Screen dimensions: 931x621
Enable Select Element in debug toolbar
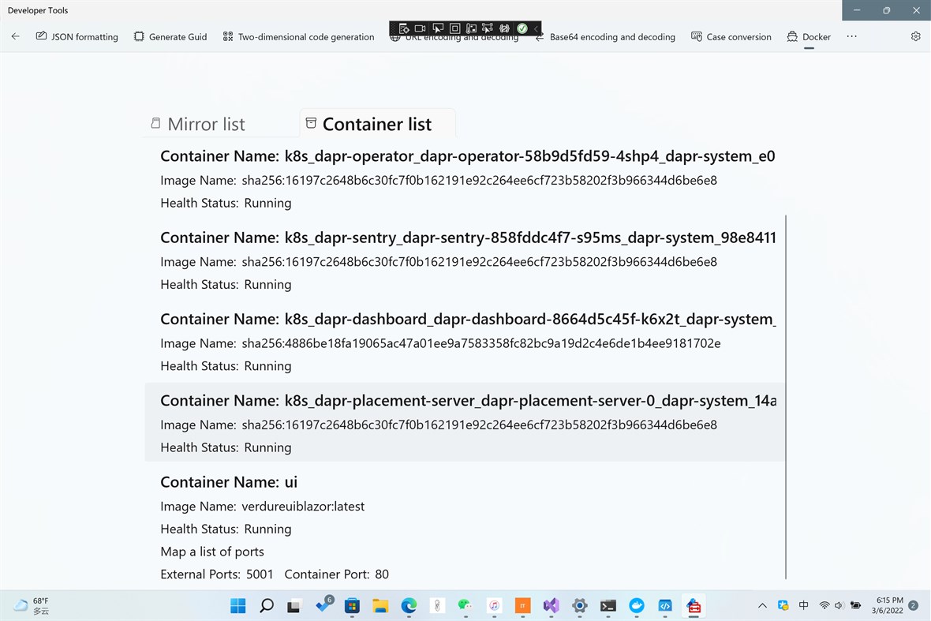[x=438, y=28]
